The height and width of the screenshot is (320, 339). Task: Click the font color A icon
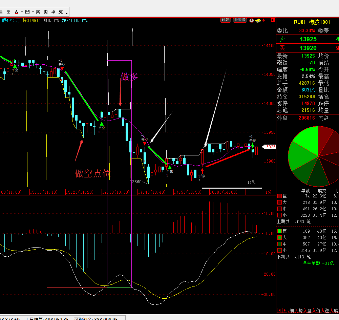tap(17, 12)
